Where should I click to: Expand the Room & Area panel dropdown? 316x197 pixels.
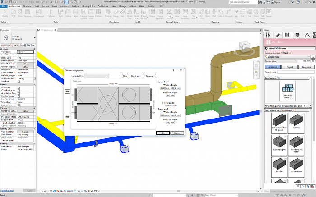click(173, 22)
